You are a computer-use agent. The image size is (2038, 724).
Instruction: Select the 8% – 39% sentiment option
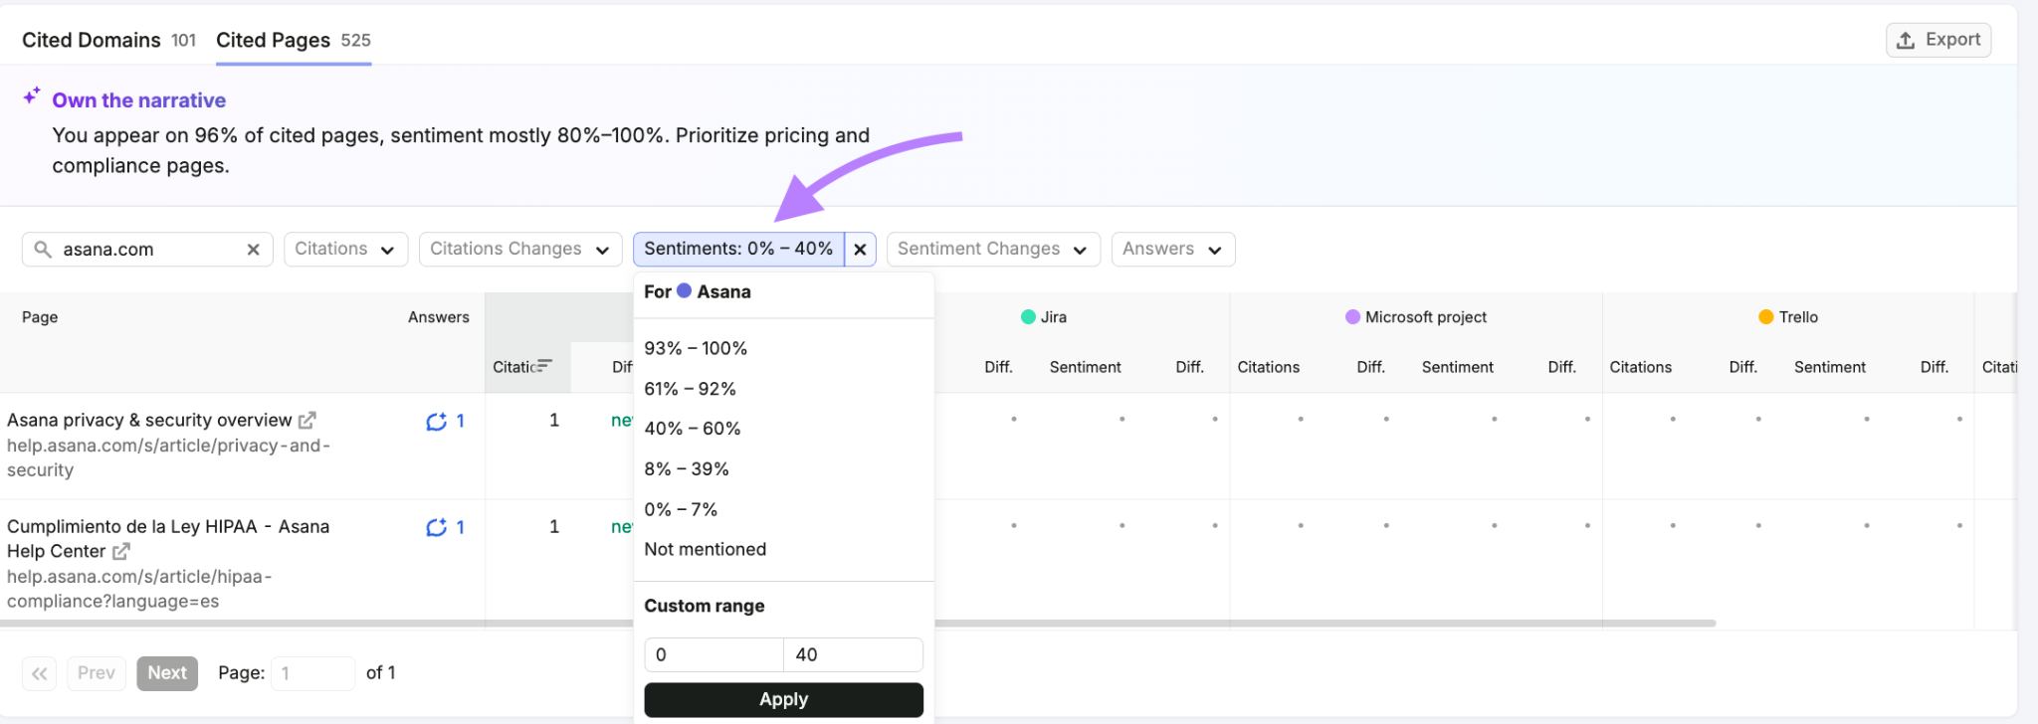click(x=784, y=469)
